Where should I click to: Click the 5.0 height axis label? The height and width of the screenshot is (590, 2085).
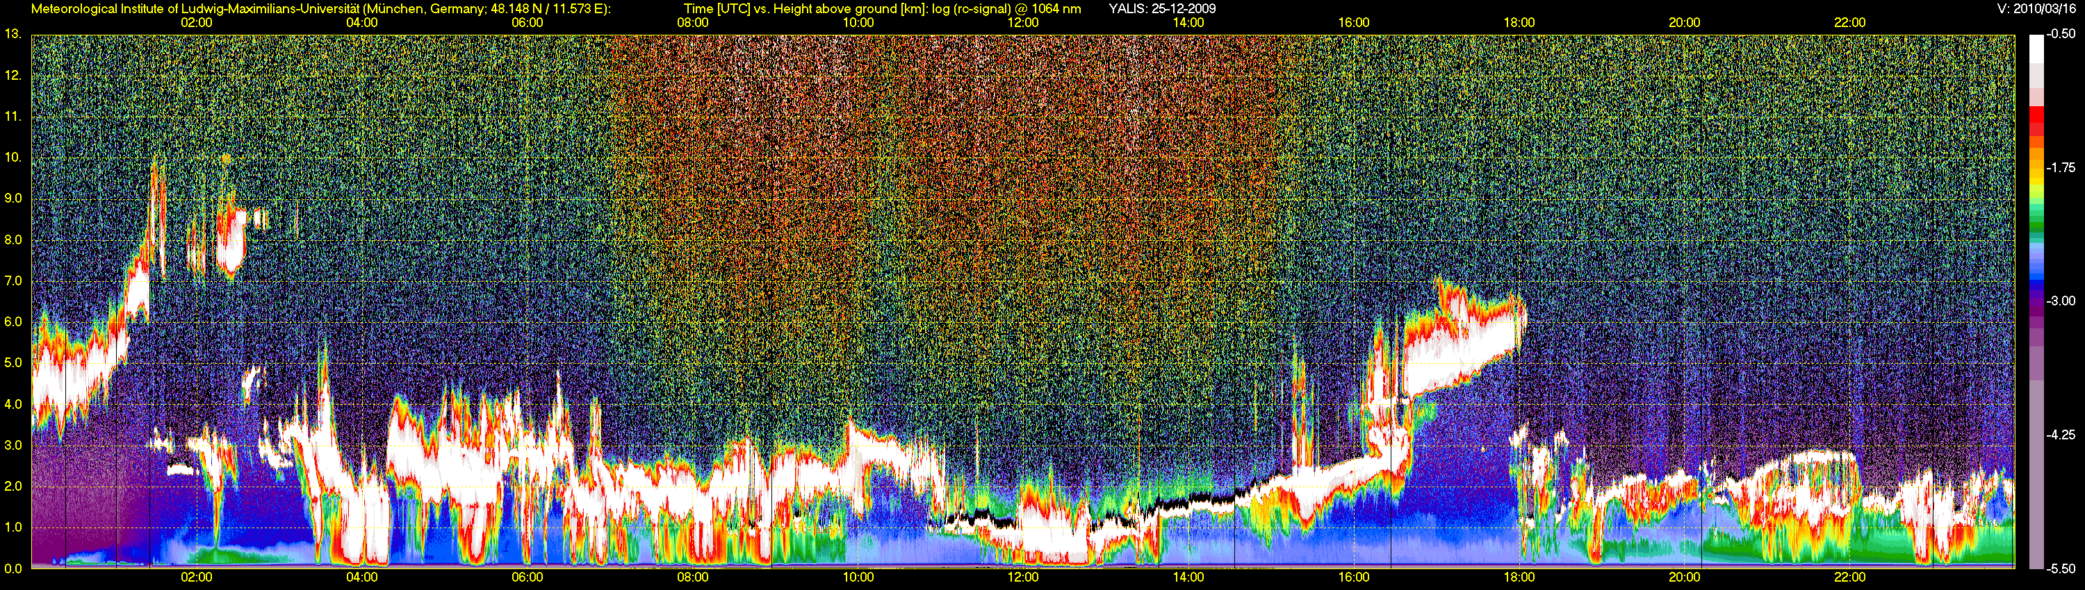click(x=13, y=363)
